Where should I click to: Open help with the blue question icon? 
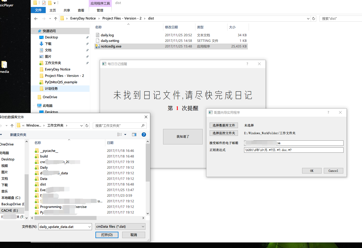[144, 135]
